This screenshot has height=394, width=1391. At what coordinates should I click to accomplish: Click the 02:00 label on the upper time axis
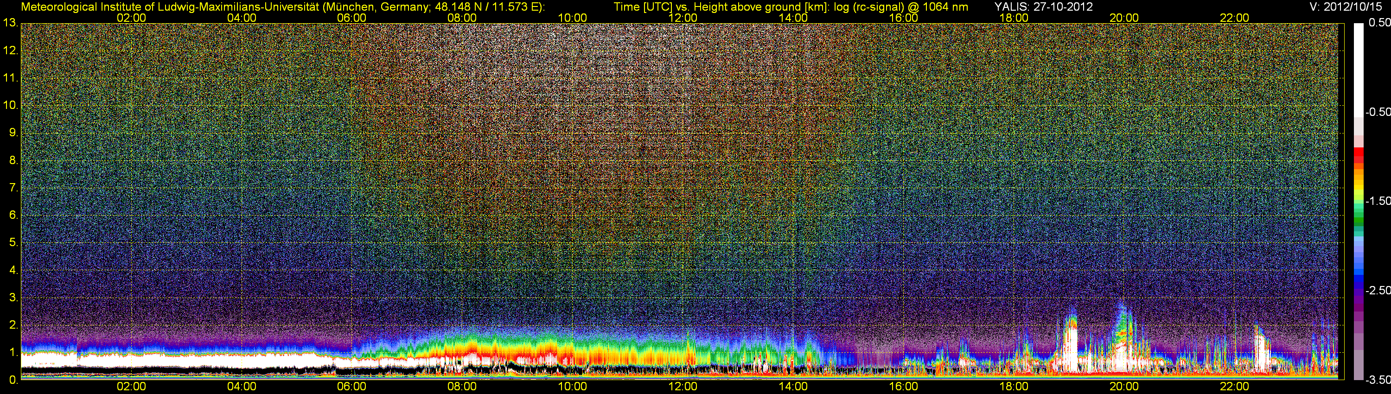pos(131,18)
